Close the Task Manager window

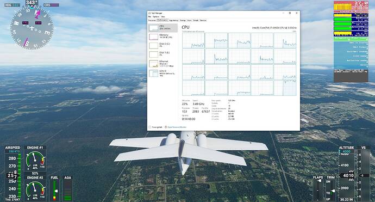[x=297, y=13]
